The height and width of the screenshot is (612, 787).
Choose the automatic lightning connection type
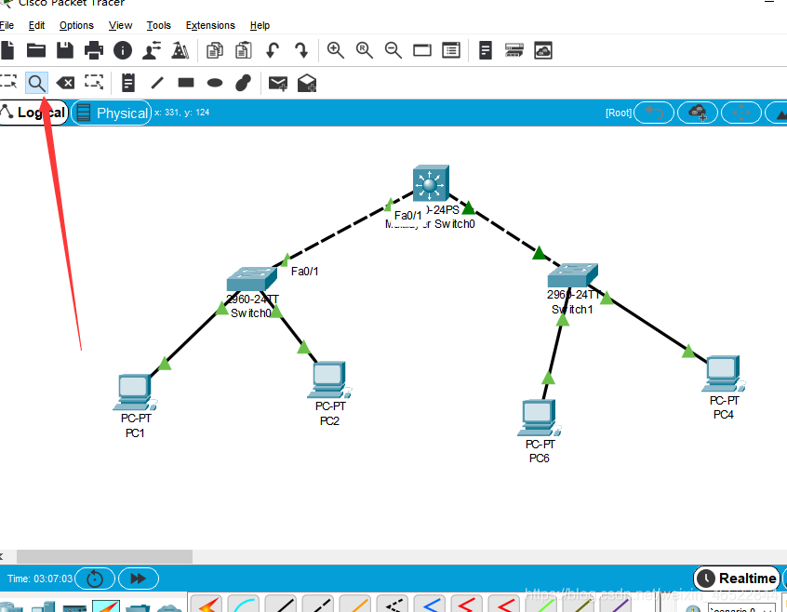tap(207, 604)
